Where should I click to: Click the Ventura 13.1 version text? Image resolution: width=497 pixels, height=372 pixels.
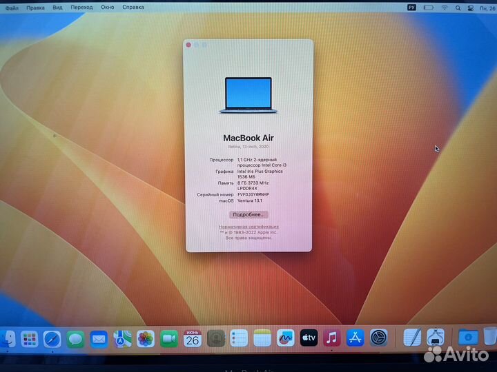(250, 200)
